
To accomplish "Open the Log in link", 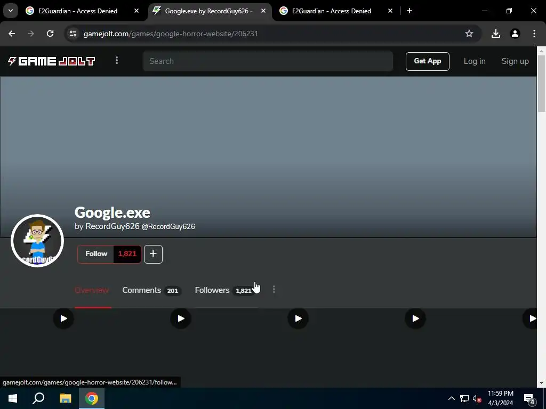I will (x=474, y=61).
